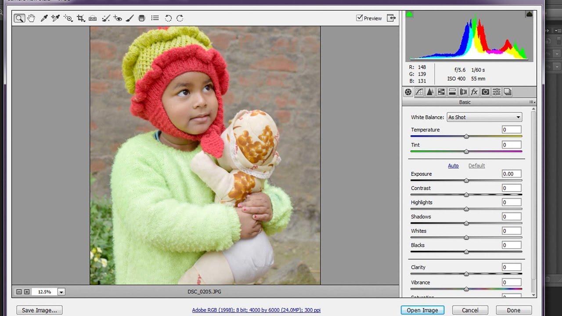The height and width of the screenshot is (316, 562).
Task: Pick the Adjustment Brush tool
Action: pyautogui.click(x=130, y=18)
